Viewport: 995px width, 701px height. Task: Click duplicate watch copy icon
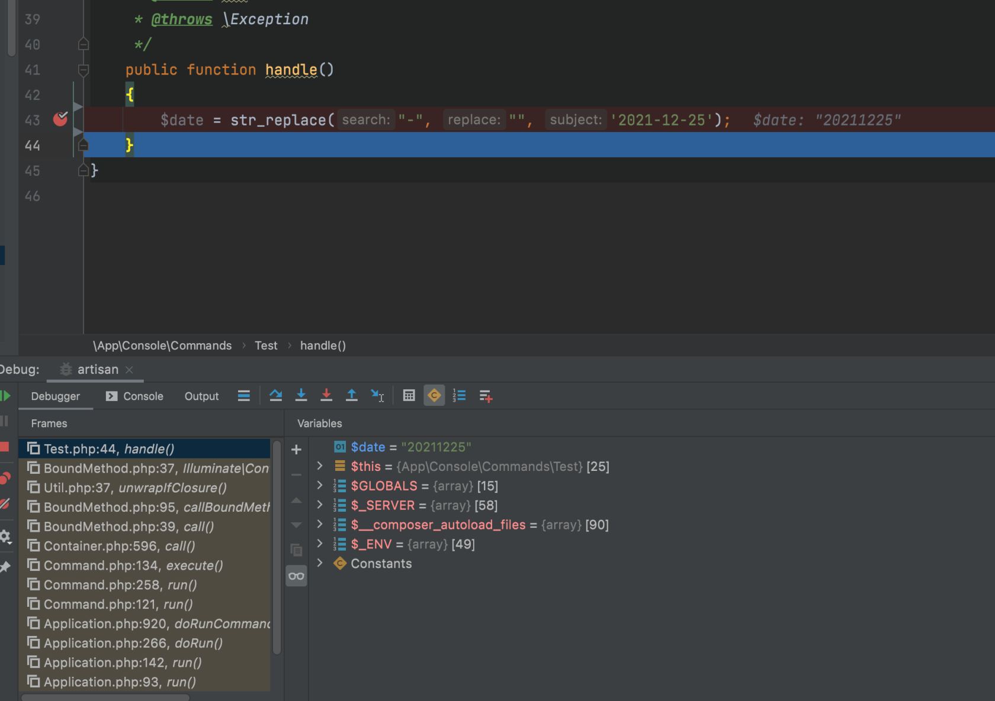[x=296, y=550]
